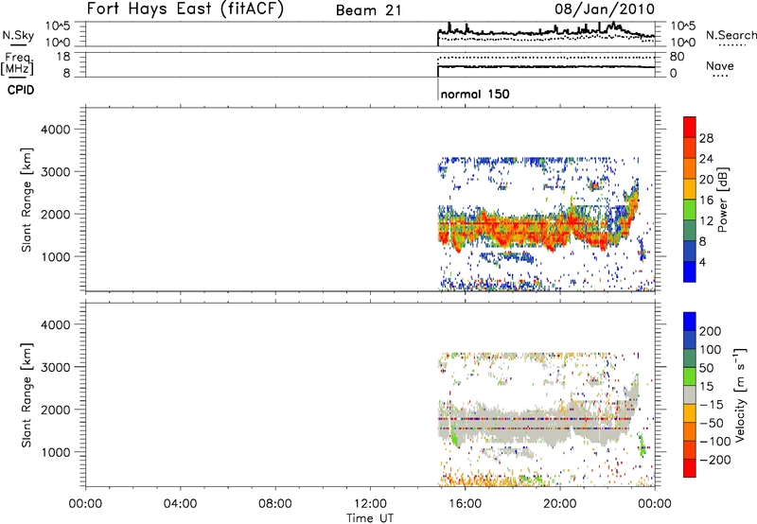Click the 'N.Sky' legend label

18,35
